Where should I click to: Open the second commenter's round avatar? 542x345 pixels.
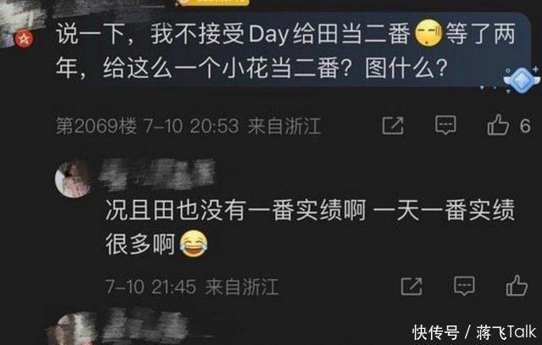74,179
